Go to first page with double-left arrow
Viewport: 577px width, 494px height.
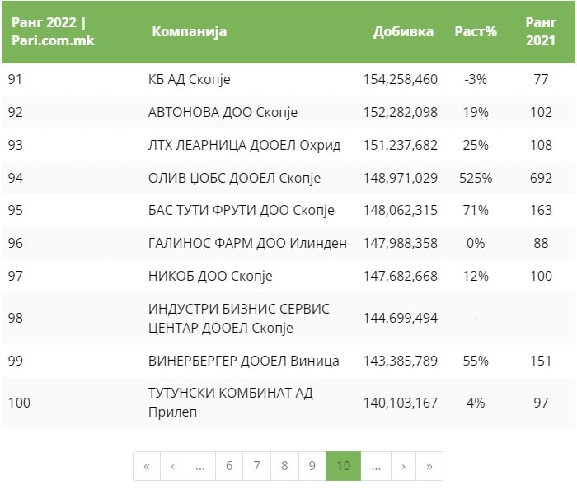[x=147, y=466]
